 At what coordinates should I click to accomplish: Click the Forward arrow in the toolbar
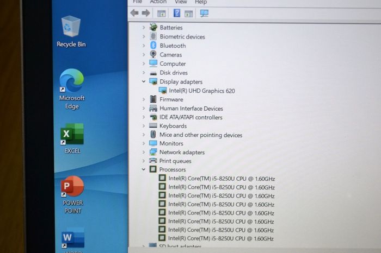point(146,13)
